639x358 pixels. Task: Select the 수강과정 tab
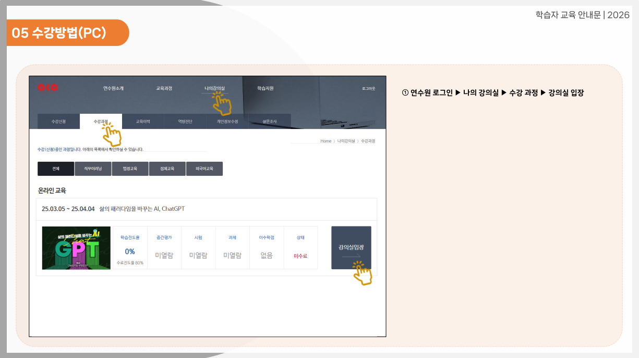coord(101,122)
